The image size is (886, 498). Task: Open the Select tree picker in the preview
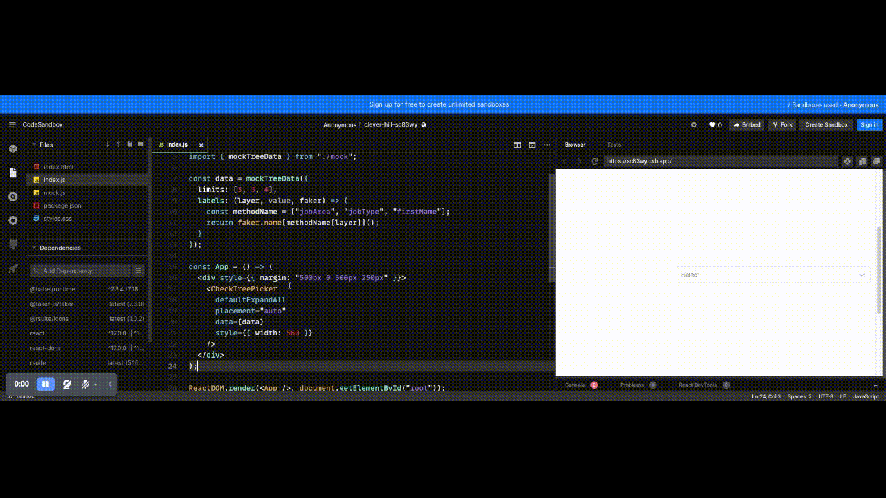click(x=772, y=275)
